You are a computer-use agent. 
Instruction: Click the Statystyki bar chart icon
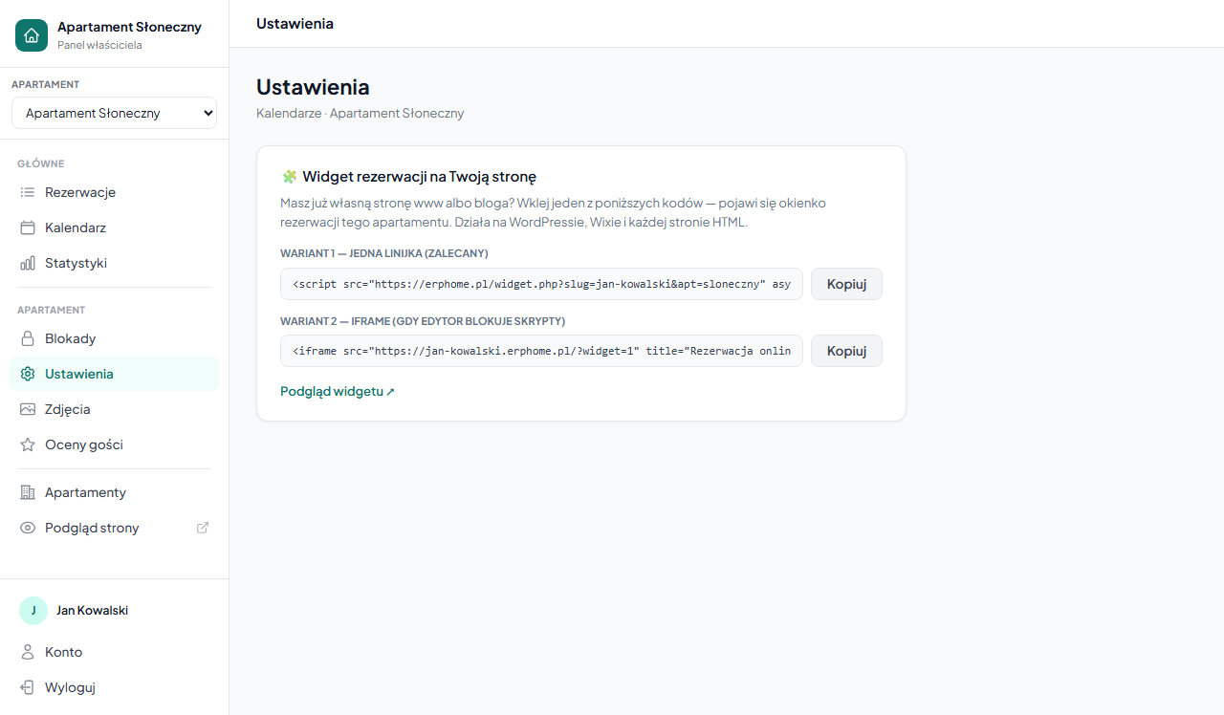28,263
